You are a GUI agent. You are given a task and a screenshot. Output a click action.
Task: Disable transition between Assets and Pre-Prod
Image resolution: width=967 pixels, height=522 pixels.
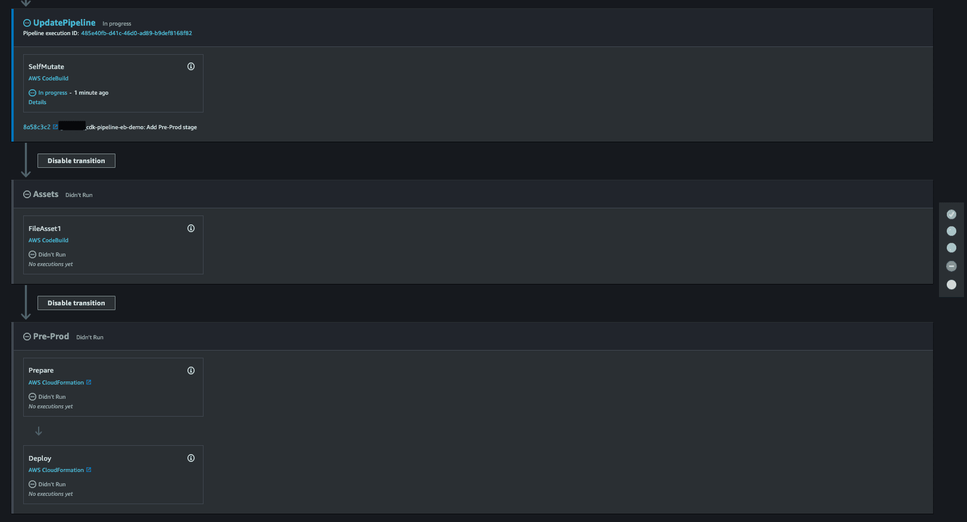pos(76,303)
